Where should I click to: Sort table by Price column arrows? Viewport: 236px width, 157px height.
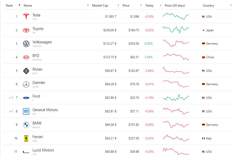(141, 5)
